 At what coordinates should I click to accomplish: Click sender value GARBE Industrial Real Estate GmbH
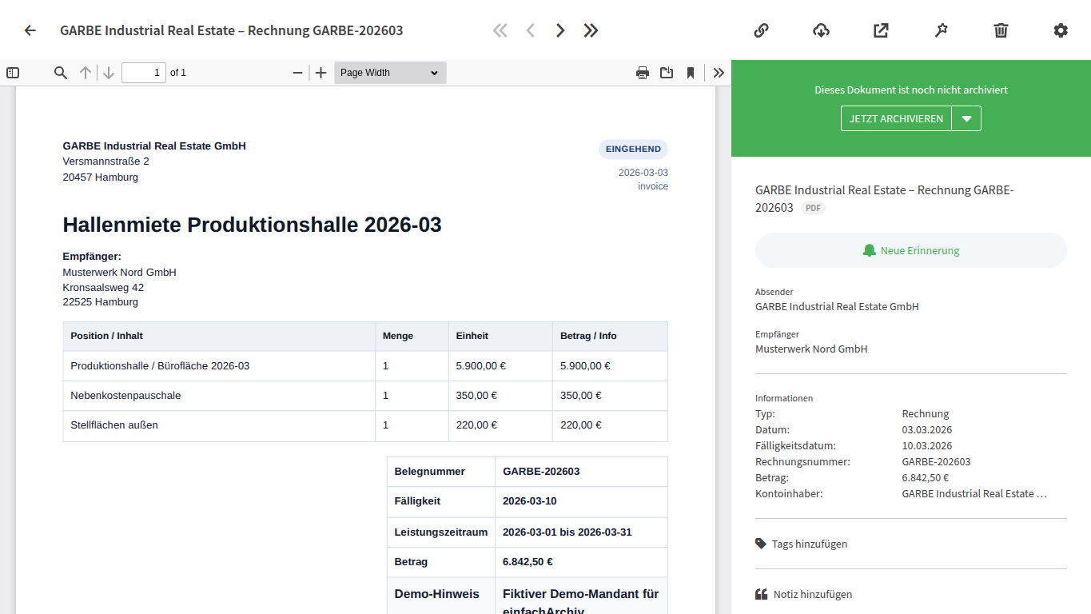tap(837, 306)
